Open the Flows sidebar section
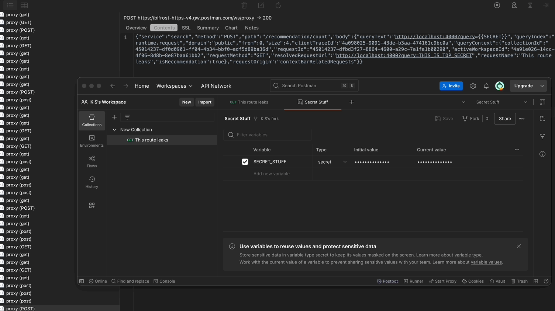 point(92,162)
